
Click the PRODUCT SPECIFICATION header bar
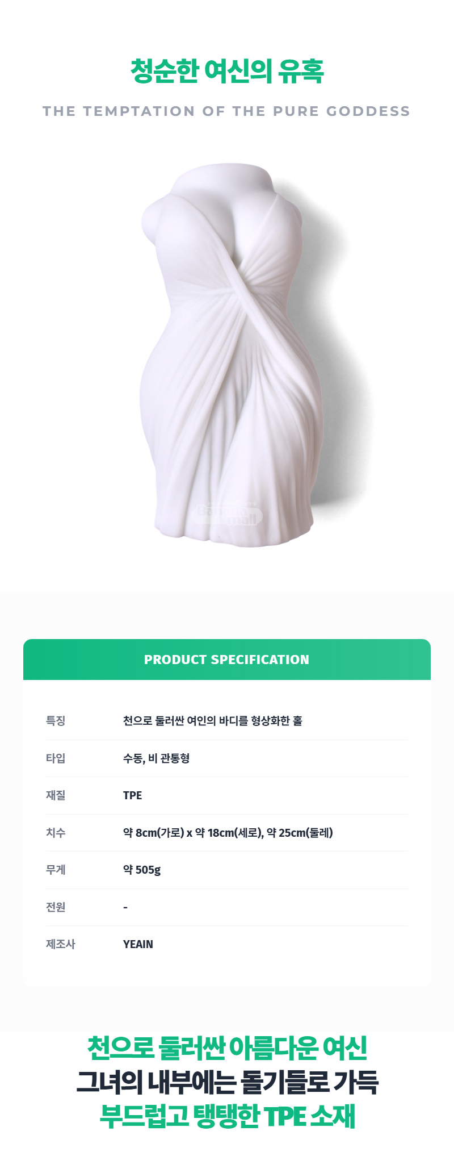click(226, 660)
